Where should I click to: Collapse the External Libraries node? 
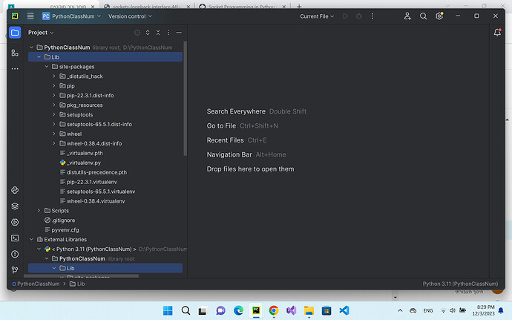click(x=31, y=239)
